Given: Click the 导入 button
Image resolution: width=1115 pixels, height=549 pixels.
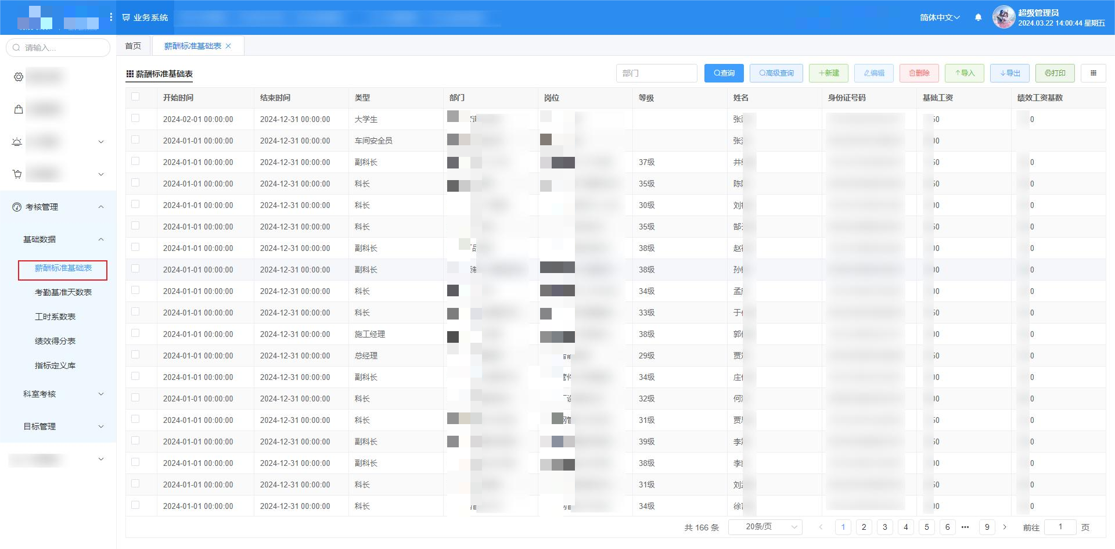Looking at the screenshot, I should (965, 73).
